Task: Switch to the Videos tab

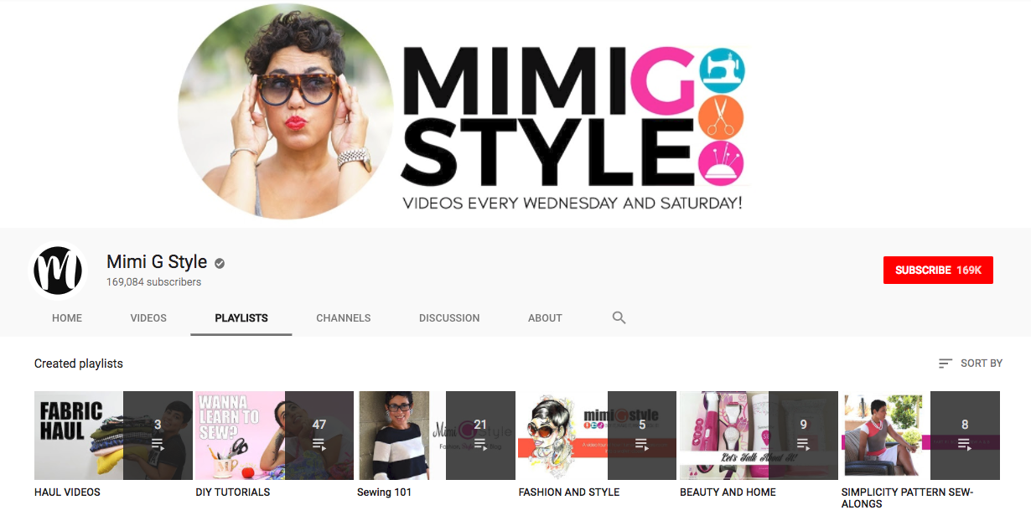Action: click(x=148, y=318)
